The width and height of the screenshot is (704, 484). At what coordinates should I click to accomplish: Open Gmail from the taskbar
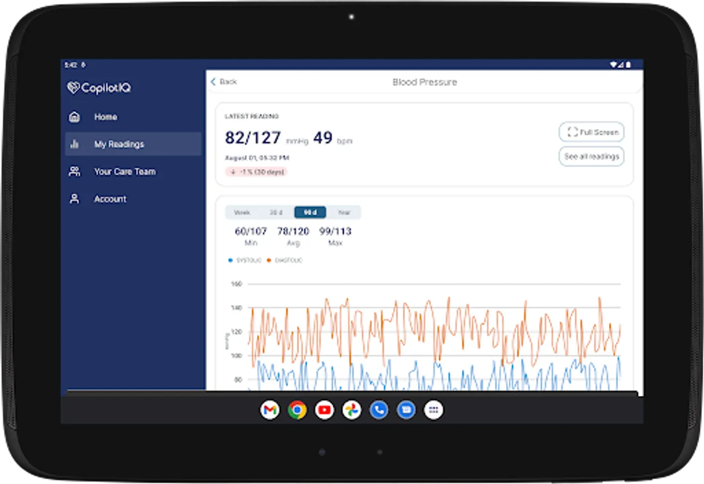pyautogui.click(x=270, y=410)
